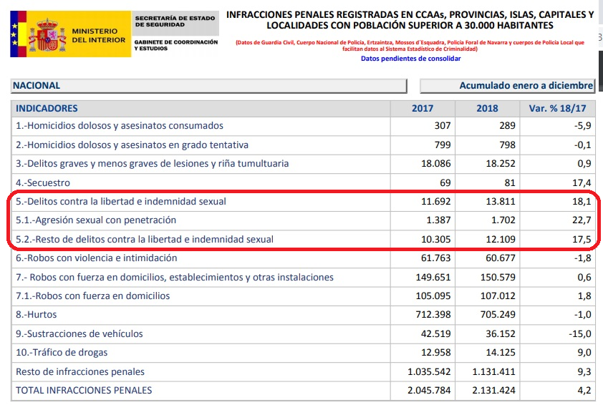Select the 2017 column header

coord(422,109)
